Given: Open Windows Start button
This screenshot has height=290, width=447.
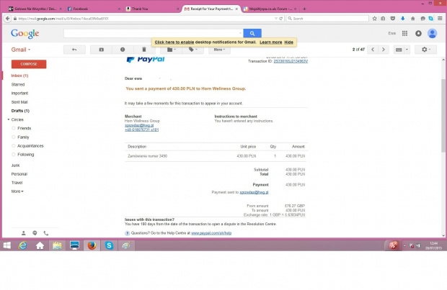Looking at the screenshot, I should click(x=6, y=245).
